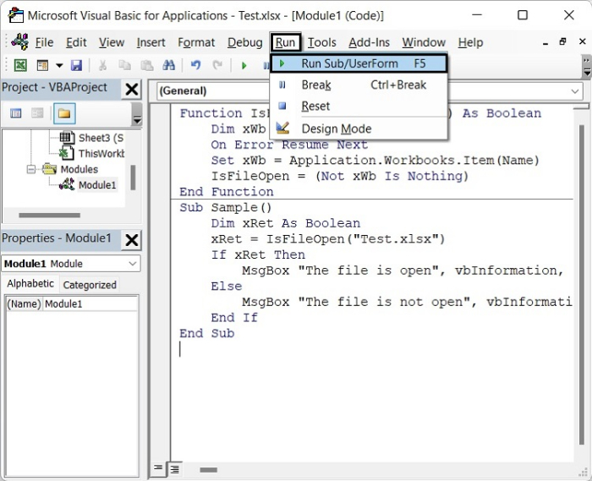Open the Tools menu
Screen dimensions: 592x481
point(321,42)
